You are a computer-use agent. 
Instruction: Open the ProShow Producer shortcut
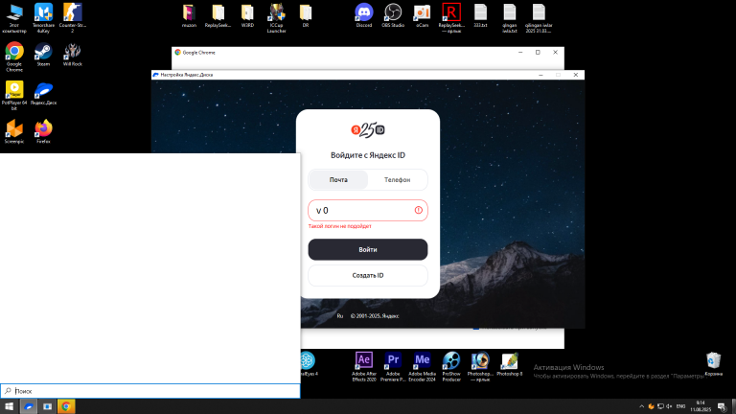click(451, 367)
